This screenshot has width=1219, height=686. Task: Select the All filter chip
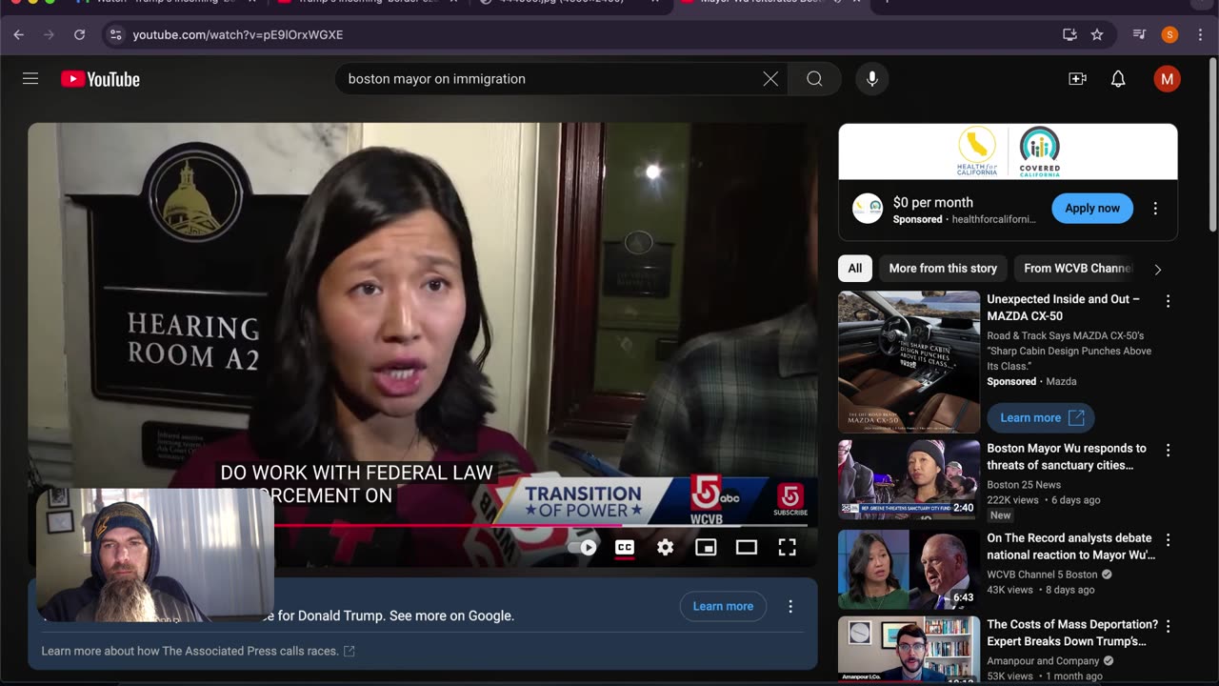pyautogui.click(x=855, y=269)
